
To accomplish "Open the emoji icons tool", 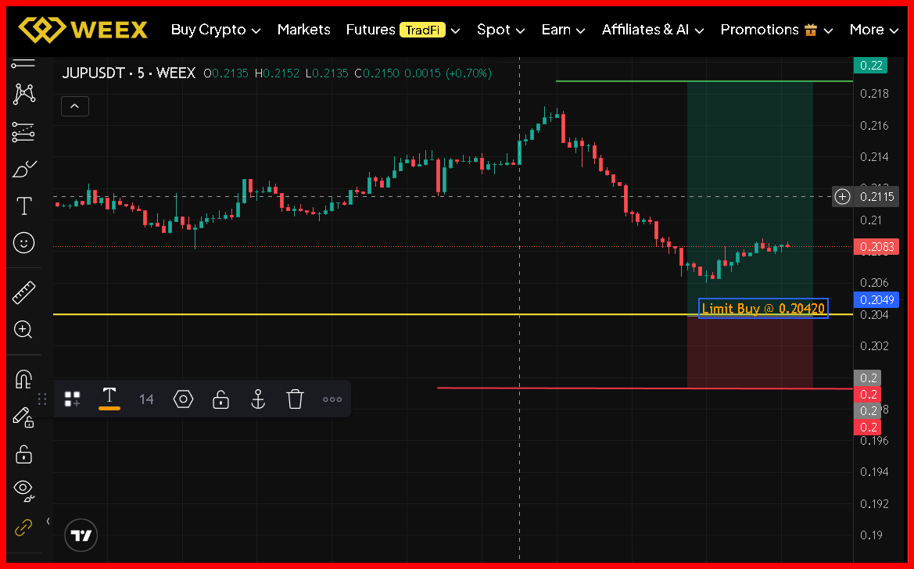I will pyautogui.click(x=24, y=242).
